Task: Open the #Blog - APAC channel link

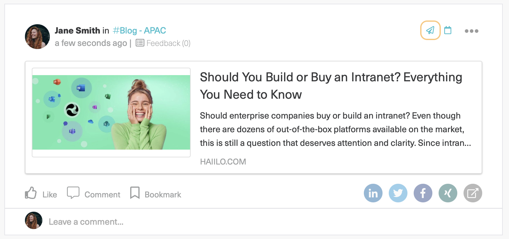Action: (x=139, y=30)
